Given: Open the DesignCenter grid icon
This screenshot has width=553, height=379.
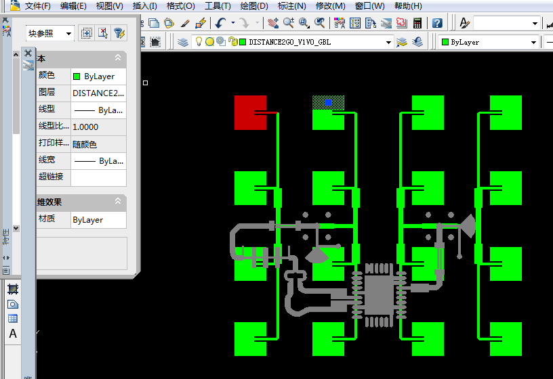Looking at the screenshot, I should (355, 23).
